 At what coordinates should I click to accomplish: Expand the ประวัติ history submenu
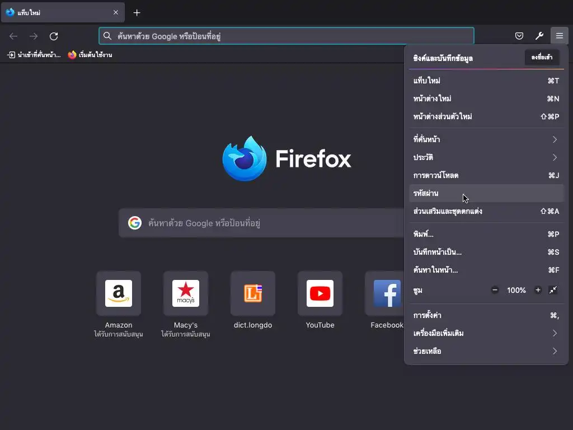(486, 157)
